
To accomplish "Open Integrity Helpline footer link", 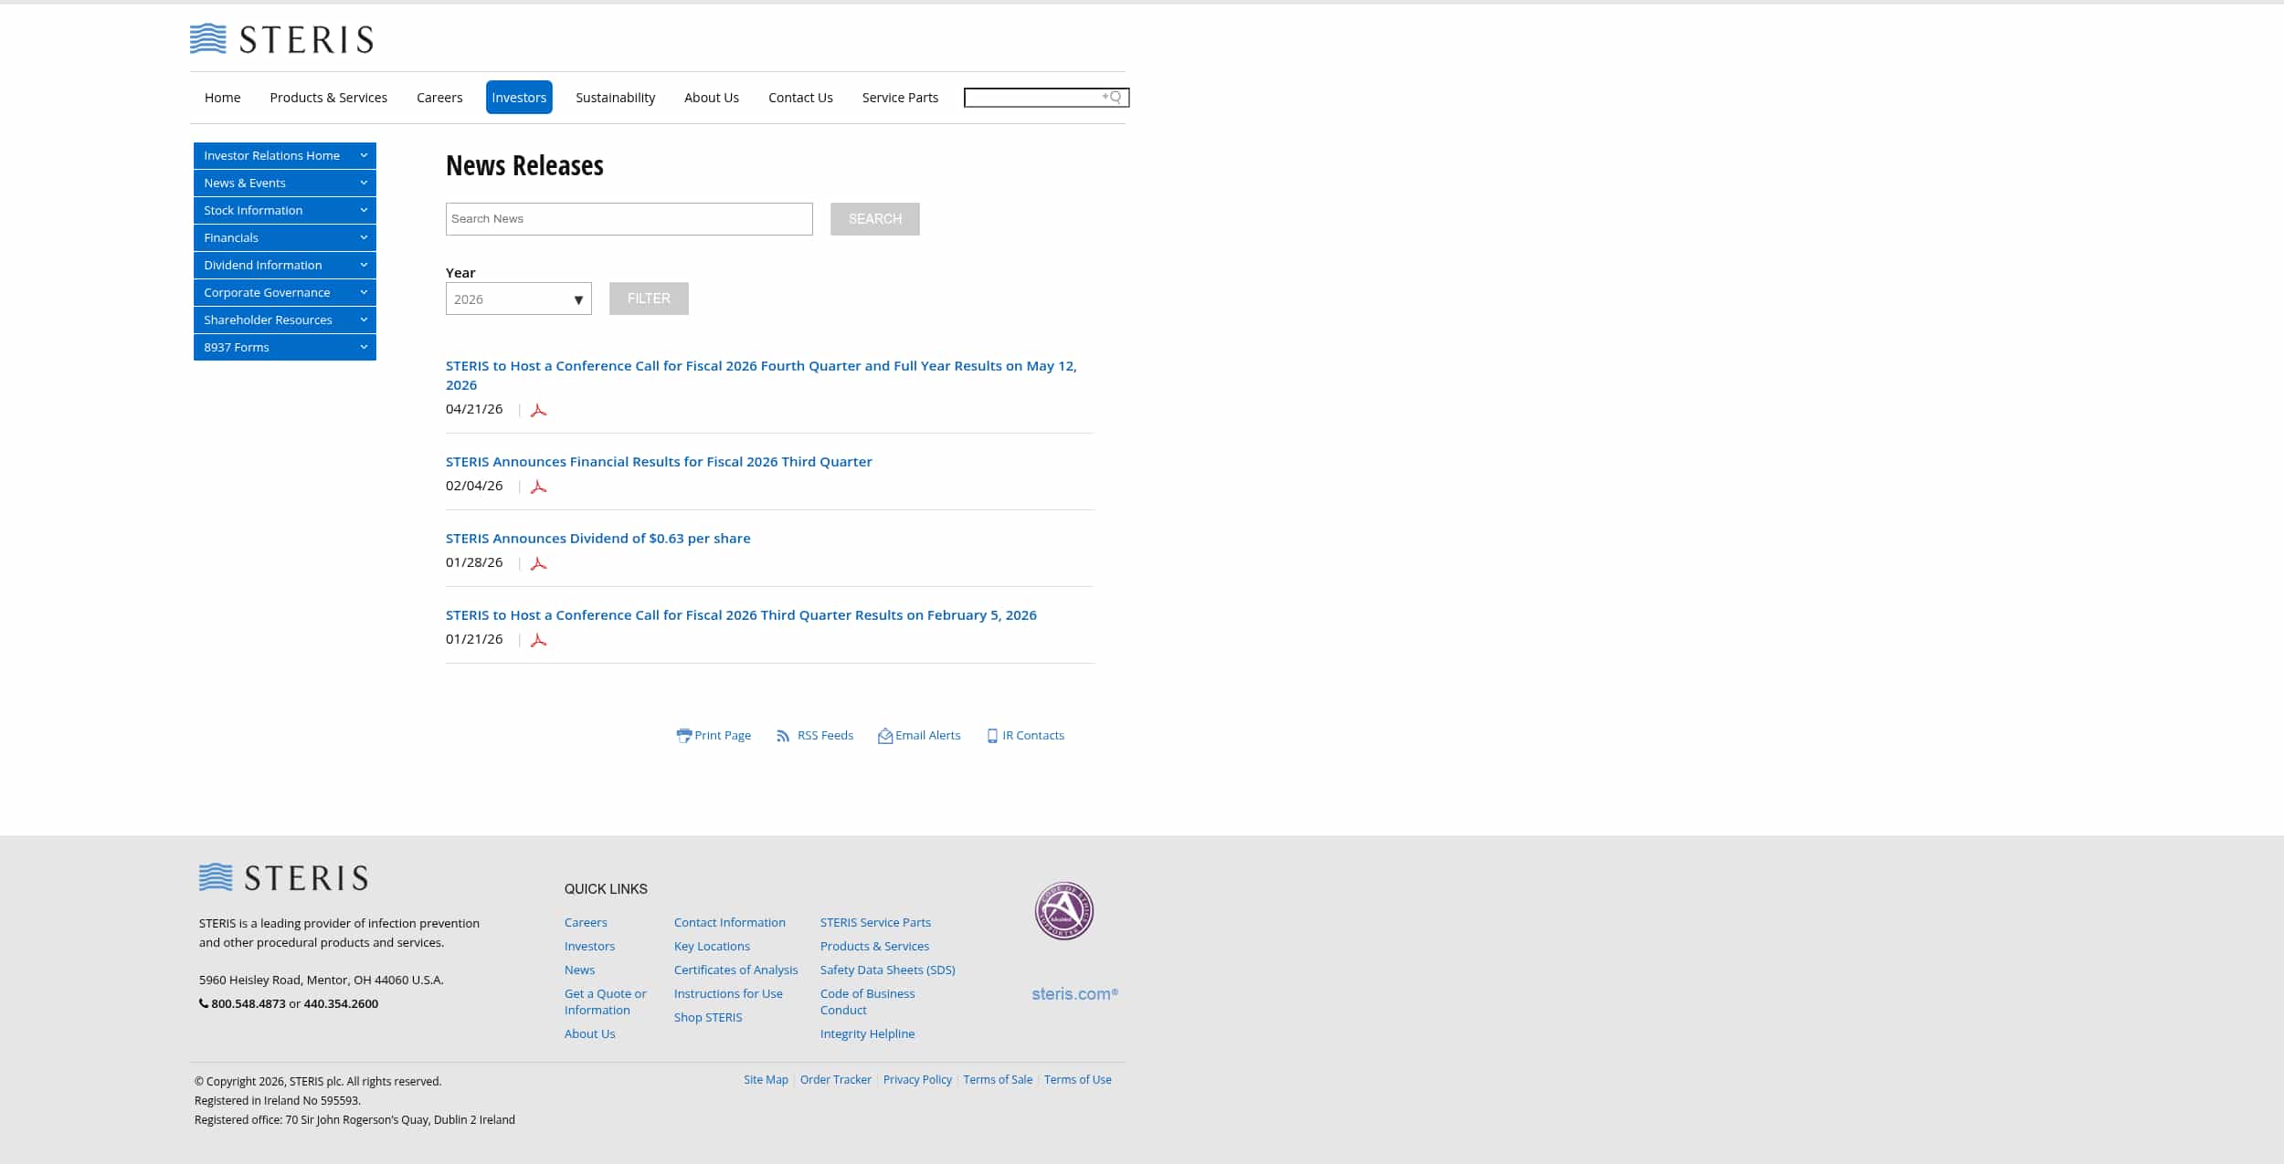I will point(867,1034).
